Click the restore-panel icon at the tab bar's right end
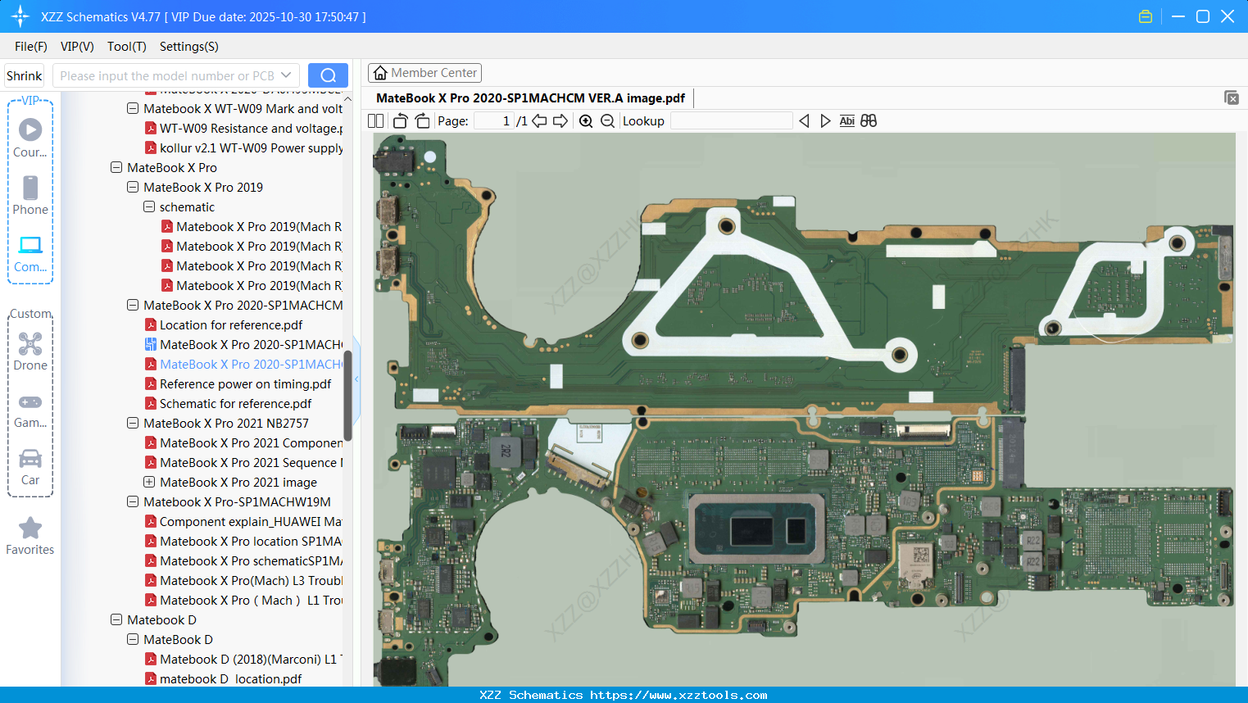Screen dimensions: 1248x703 tap(1232, 98)
